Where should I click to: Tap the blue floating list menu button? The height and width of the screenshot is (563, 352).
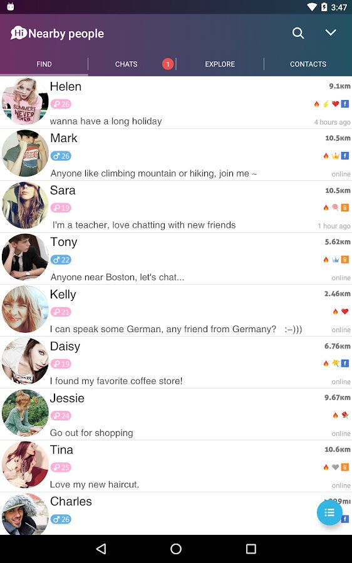tap(329, 512)
